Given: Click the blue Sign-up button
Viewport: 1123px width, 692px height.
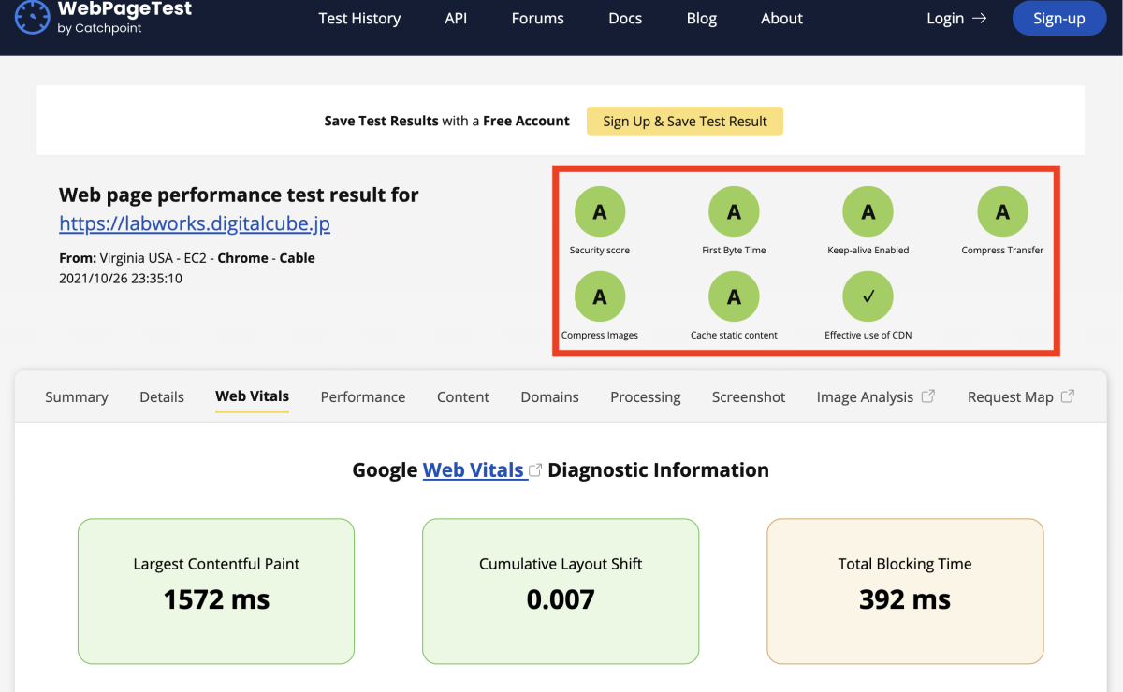Looking at the screenshot, I should pos(1059,18).
